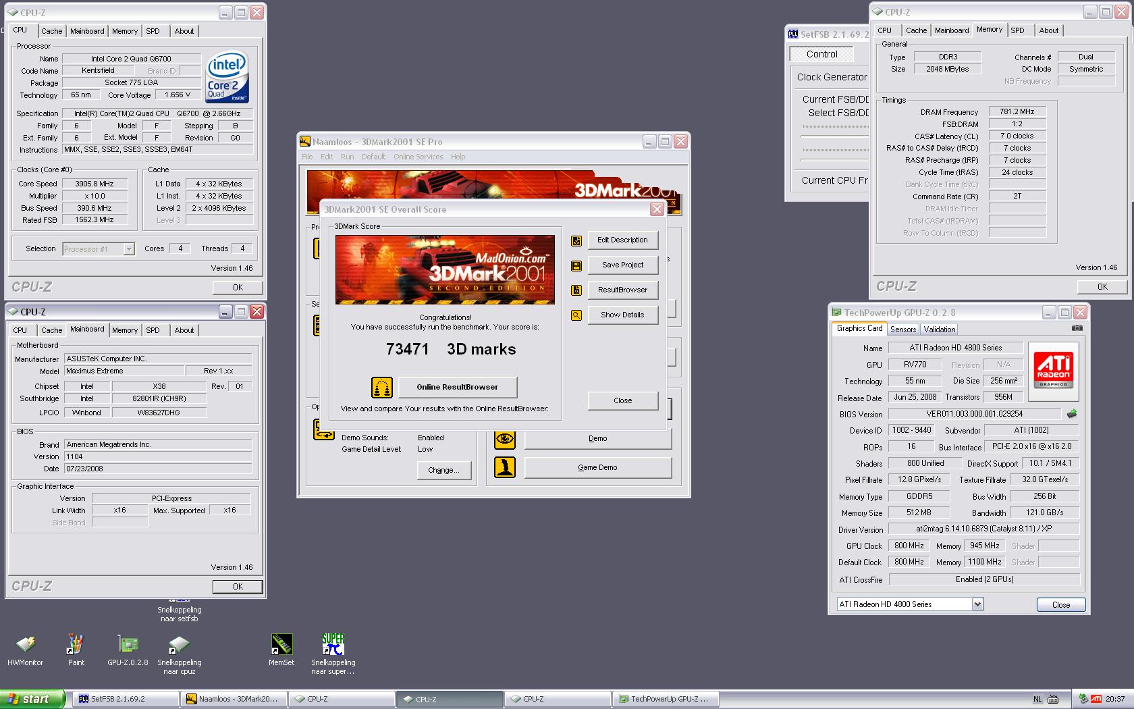This screenshot has height=709, width=1134.
Task: Click the Intel Core 2 Quad logo
Action: pyautogui.click(x=227, y=77)
